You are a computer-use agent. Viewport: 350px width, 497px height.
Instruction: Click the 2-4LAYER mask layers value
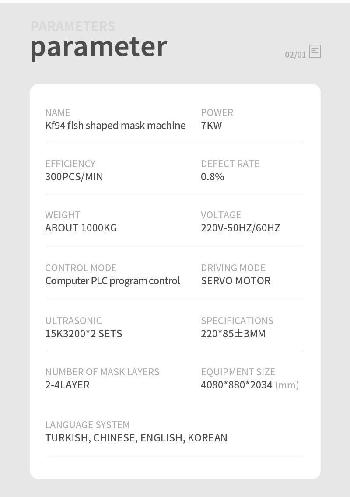click(67, 385)
